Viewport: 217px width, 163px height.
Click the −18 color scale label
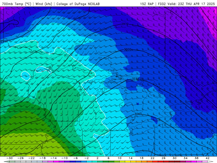43,158
